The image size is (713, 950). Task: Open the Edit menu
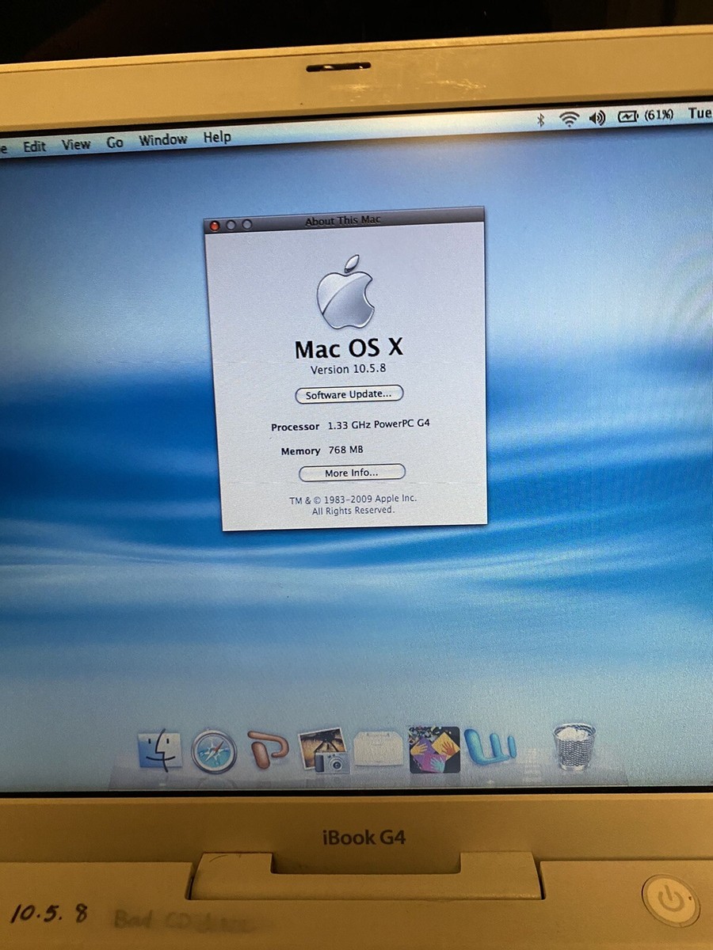[34, 146]
